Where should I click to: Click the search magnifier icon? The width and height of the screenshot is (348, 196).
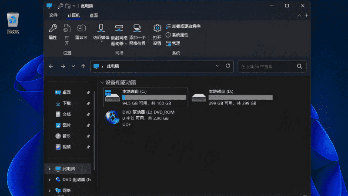[x=300, y=66]
